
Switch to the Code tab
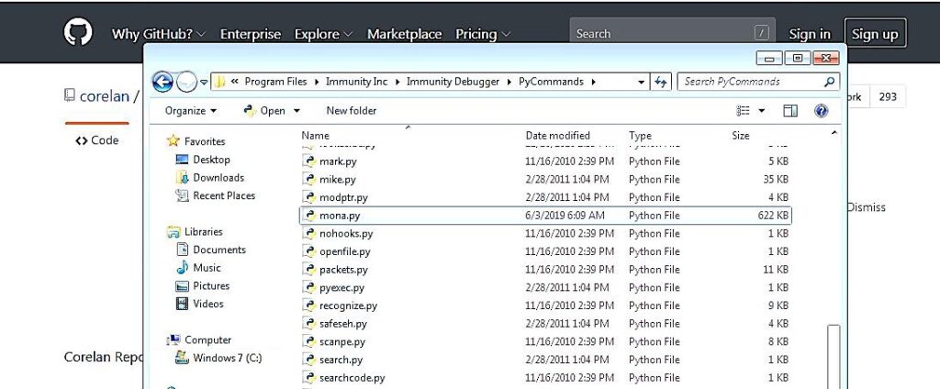pyautogui.click(x=97, y=140)
